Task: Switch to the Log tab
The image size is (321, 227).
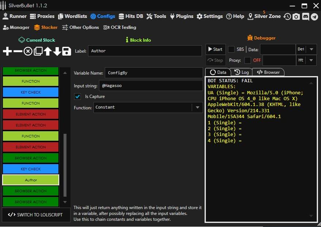Action: pyautogui.click(x=241, y=72)
